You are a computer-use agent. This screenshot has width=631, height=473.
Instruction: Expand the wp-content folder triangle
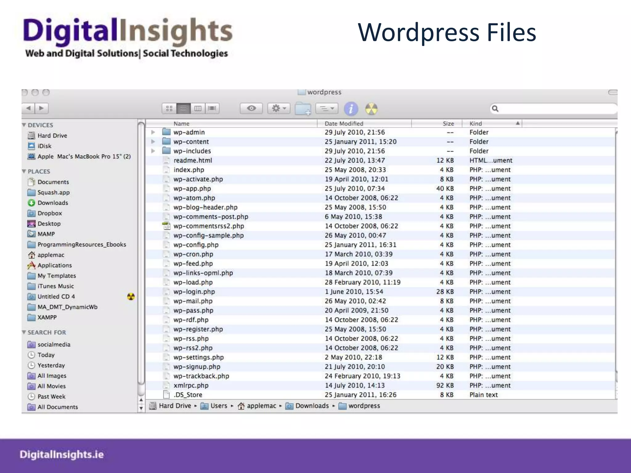(x=153, y=142)
